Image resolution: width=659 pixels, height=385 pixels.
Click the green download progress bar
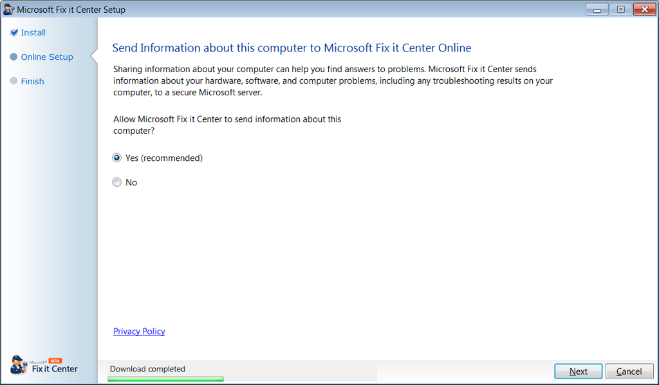pyautogui.click(x=165, y=379)
